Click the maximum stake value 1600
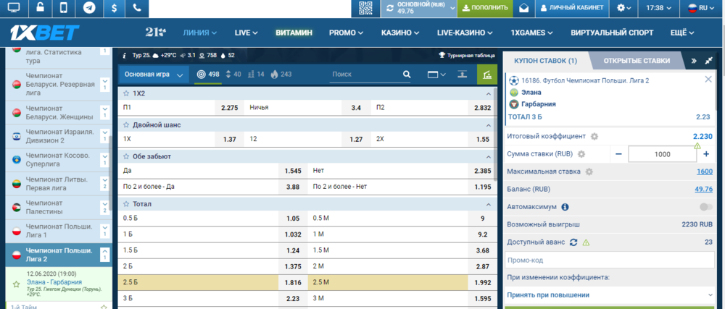 (705, 172)
